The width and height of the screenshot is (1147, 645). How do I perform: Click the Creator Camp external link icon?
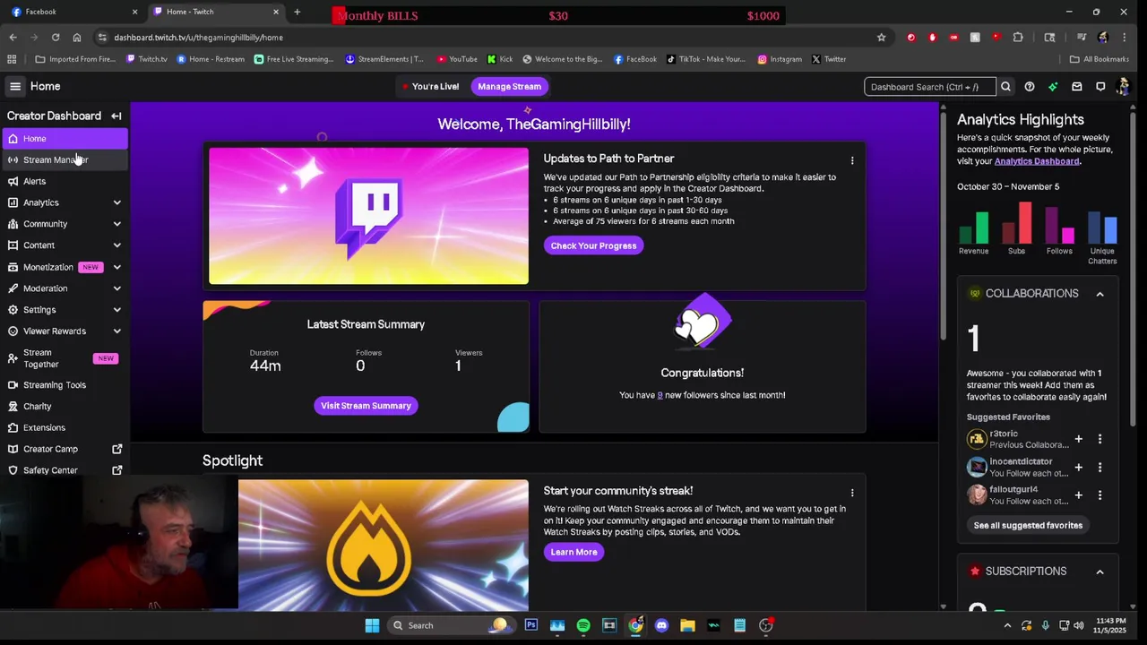tap(116, 449)
